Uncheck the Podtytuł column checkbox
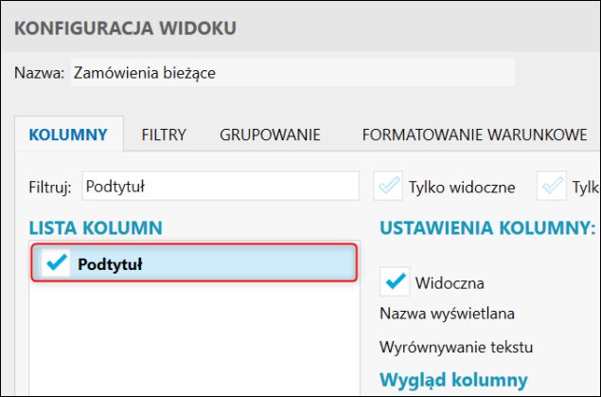The height and width of the screenshot is (397, 601). (58, 264)
